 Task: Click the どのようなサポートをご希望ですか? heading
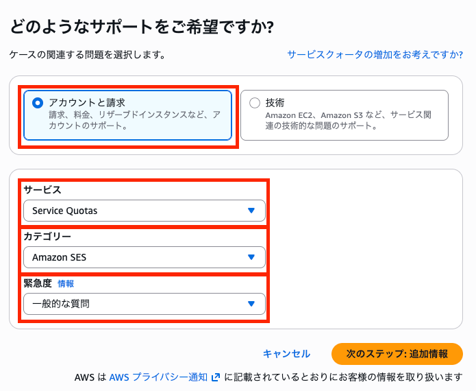pos(141,26)
